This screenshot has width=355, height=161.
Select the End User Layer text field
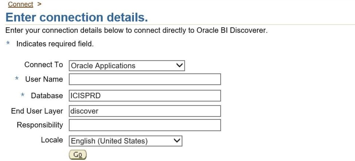coord(145,111)
